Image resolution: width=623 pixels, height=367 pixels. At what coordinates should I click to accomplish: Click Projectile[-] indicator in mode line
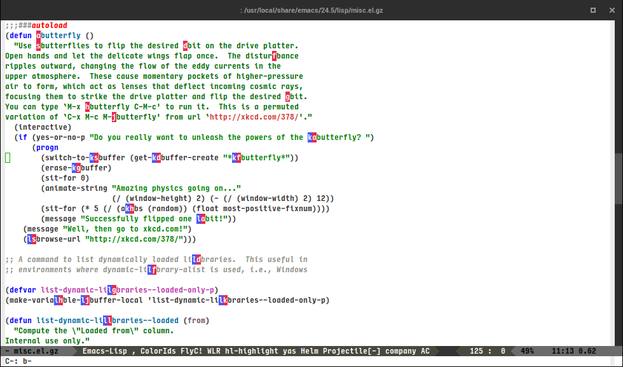point(352,351)
